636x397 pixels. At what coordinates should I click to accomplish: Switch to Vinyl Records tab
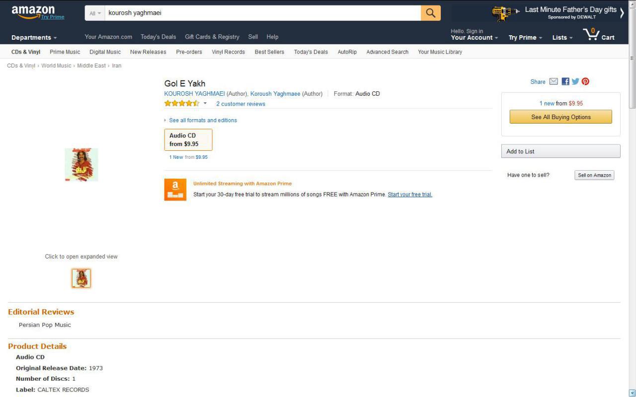[228, 52]
